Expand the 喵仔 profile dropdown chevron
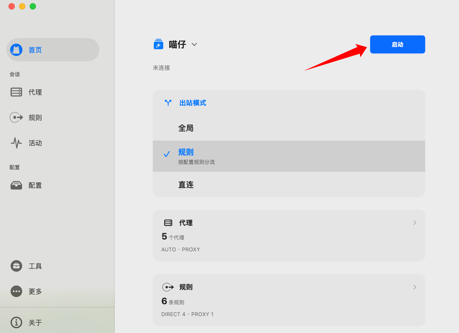The height and width of the screenshot is (333, 459). coord(194,44)
